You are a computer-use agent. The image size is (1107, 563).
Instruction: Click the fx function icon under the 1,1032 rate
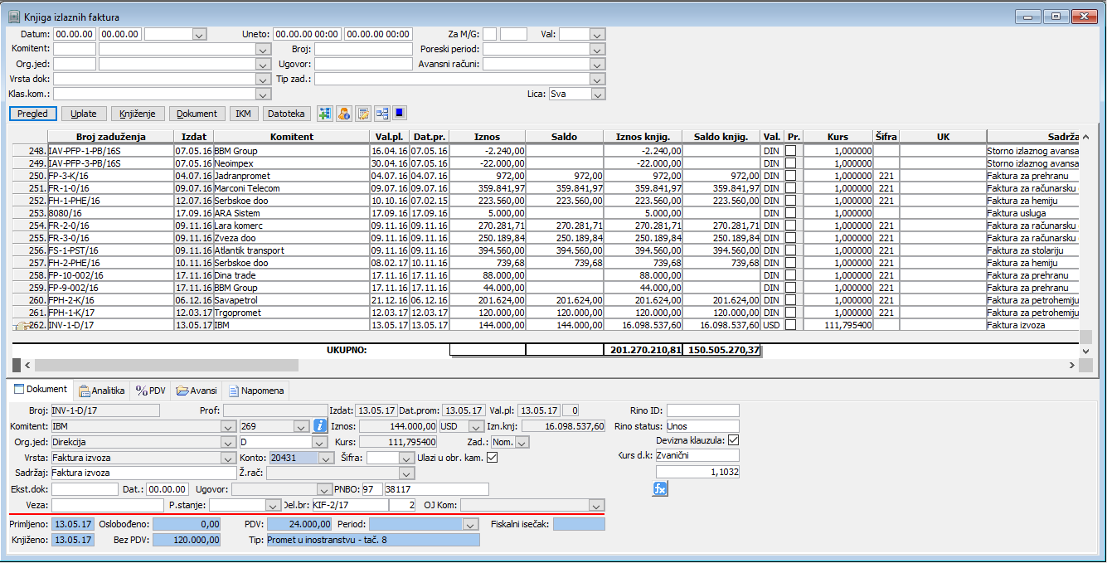pos(660,488)
